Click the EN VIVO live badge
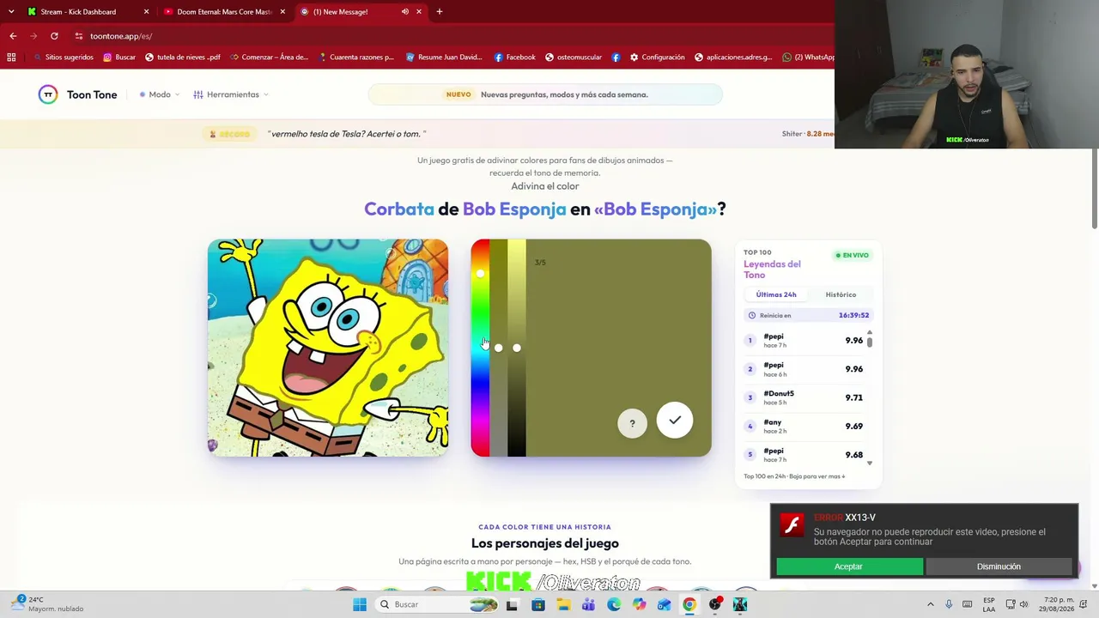This screenshot has width=1099, height=618. 853,255
